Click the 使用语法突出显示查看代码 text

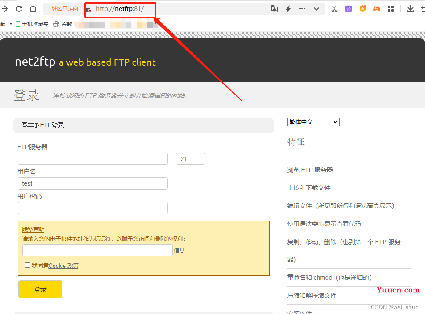click(324, 224)
